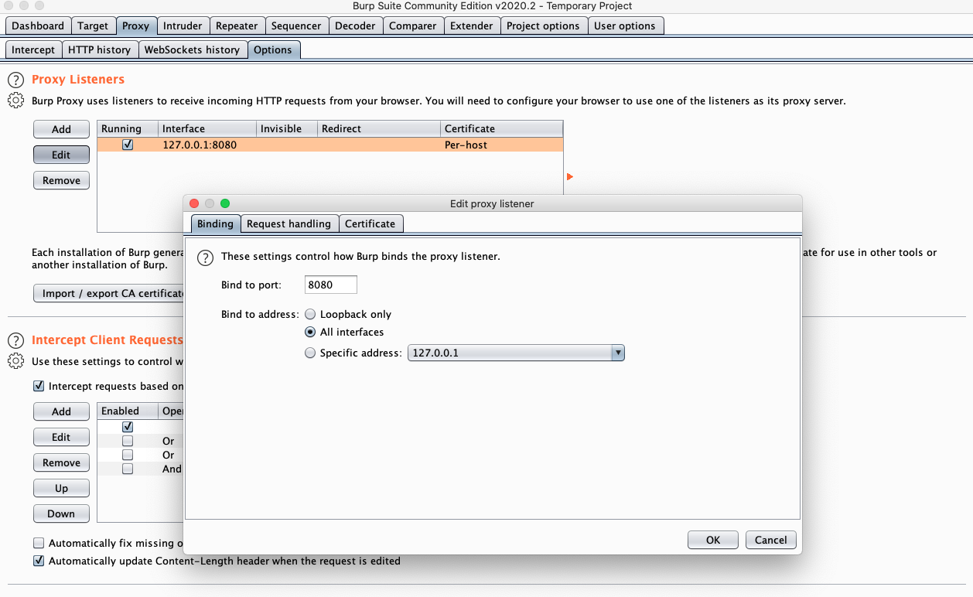Click Running column header
Image resolution: width=973 pixels, height=597 pixels.
coord(128,128)
